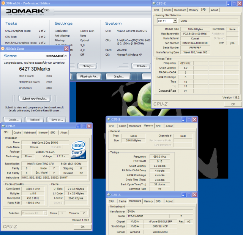This screenshot has width=243, height=235.
Task: Open the Processor #1 selection dropdown
Action: click(x=45, y=213)
